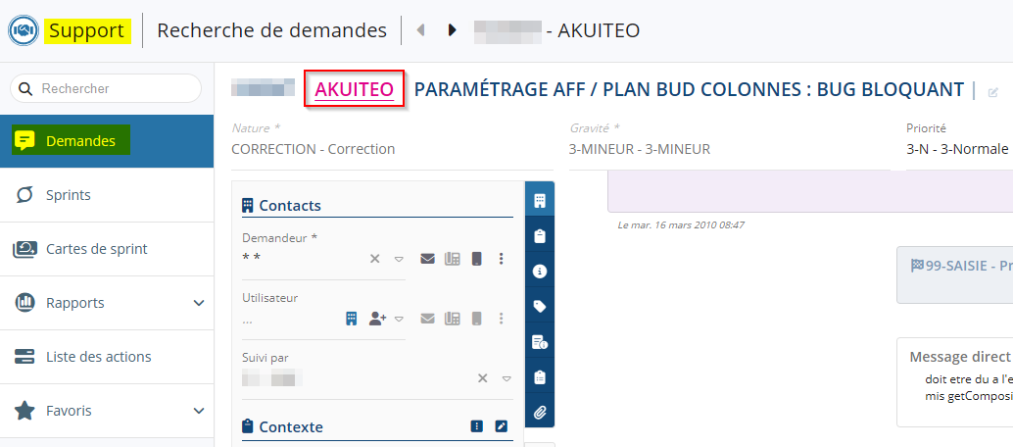Click the email icon for Demandeur
The width and height of the screenshot is (1013, 447).
[427, 259]
